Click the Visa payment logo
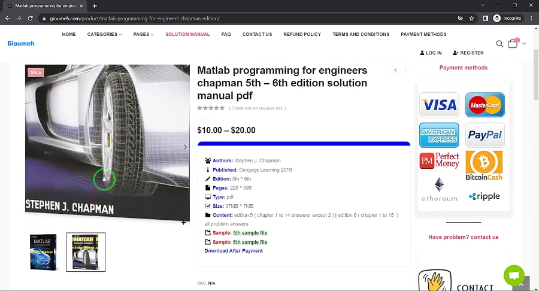The height and width of the screenshot is (291, 539). click(x=439, y=105)
